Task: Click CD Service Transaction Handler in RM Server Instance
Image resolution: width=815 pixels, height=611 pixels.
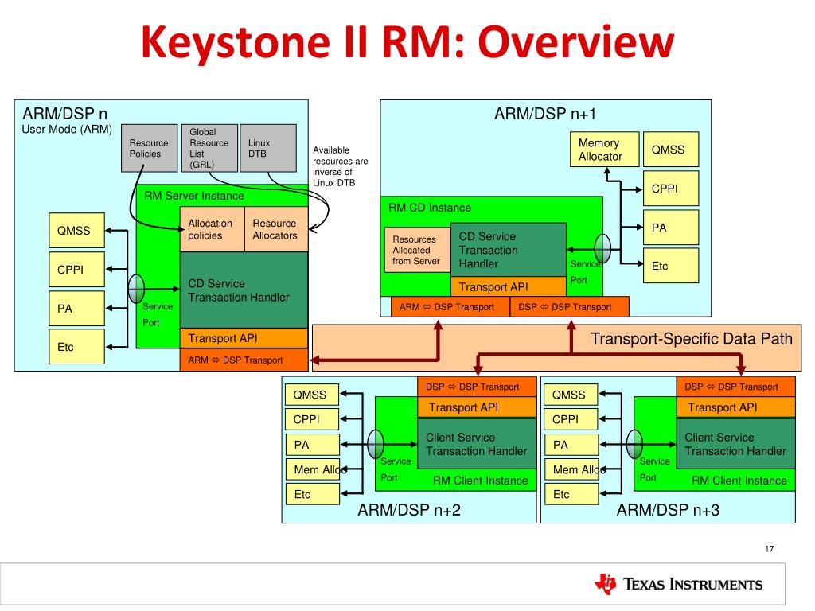Action: pyautogui.click(x=244, y=290)
